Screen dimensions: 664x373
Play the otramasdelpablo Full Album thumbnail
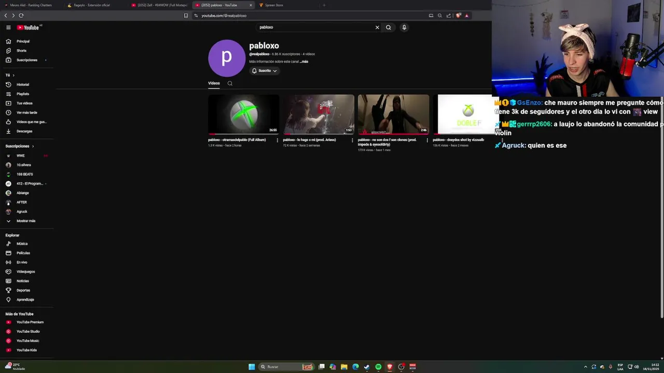(x=243, y=114)
